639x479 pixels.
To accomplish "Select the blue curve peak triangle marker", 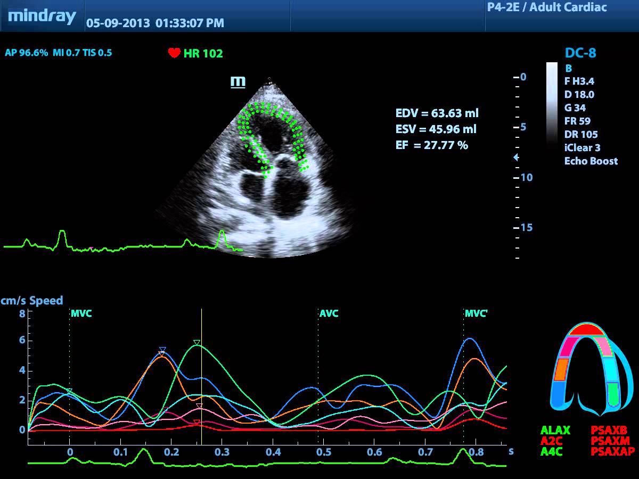I will point(162,350).
